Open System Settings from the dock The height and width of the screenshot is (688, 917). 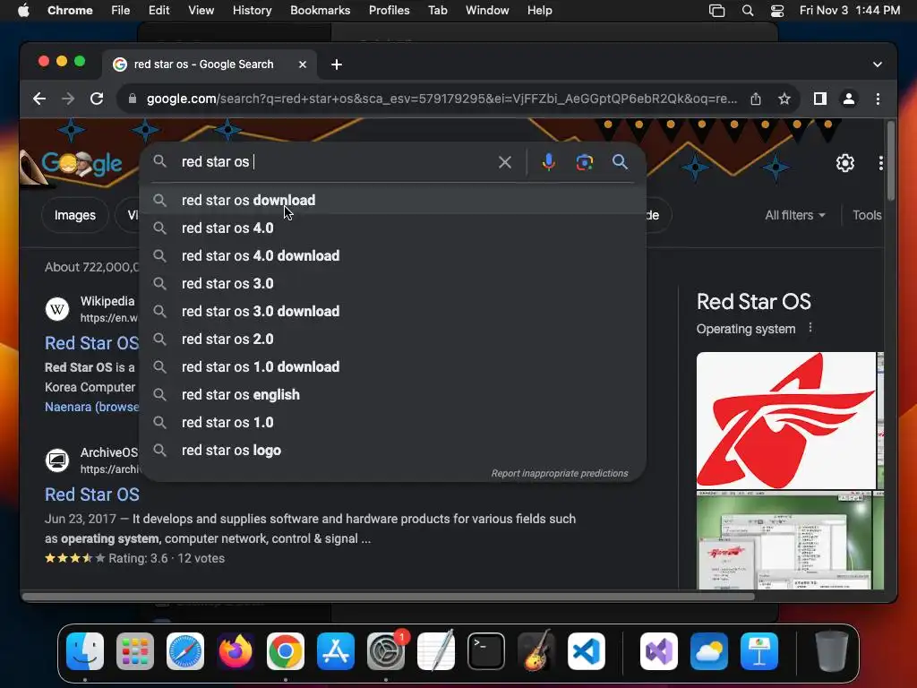[x=386, y=651]
